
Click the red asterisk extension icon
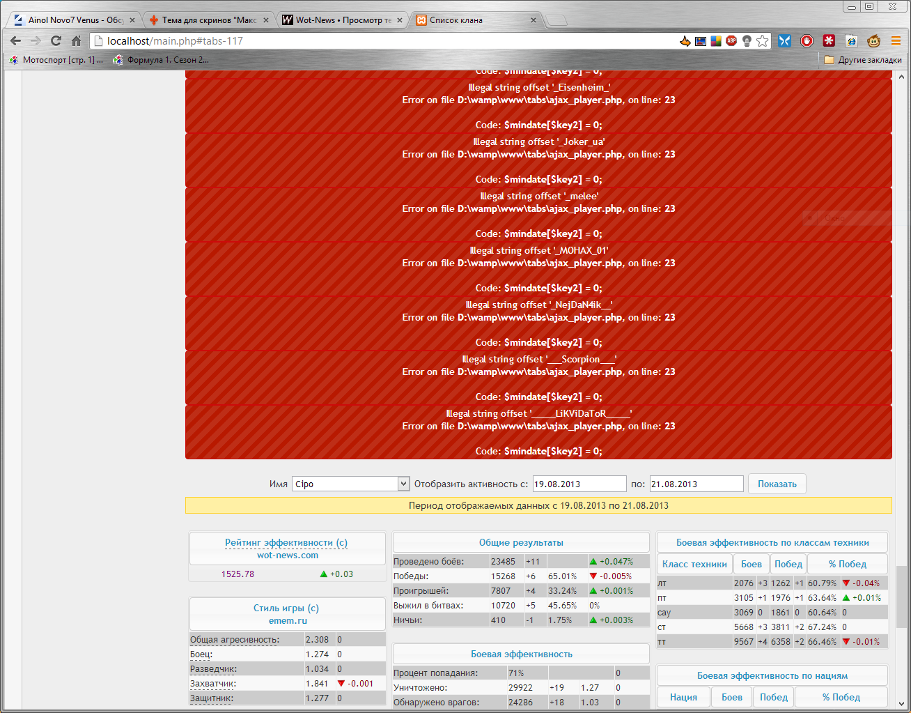829,41
